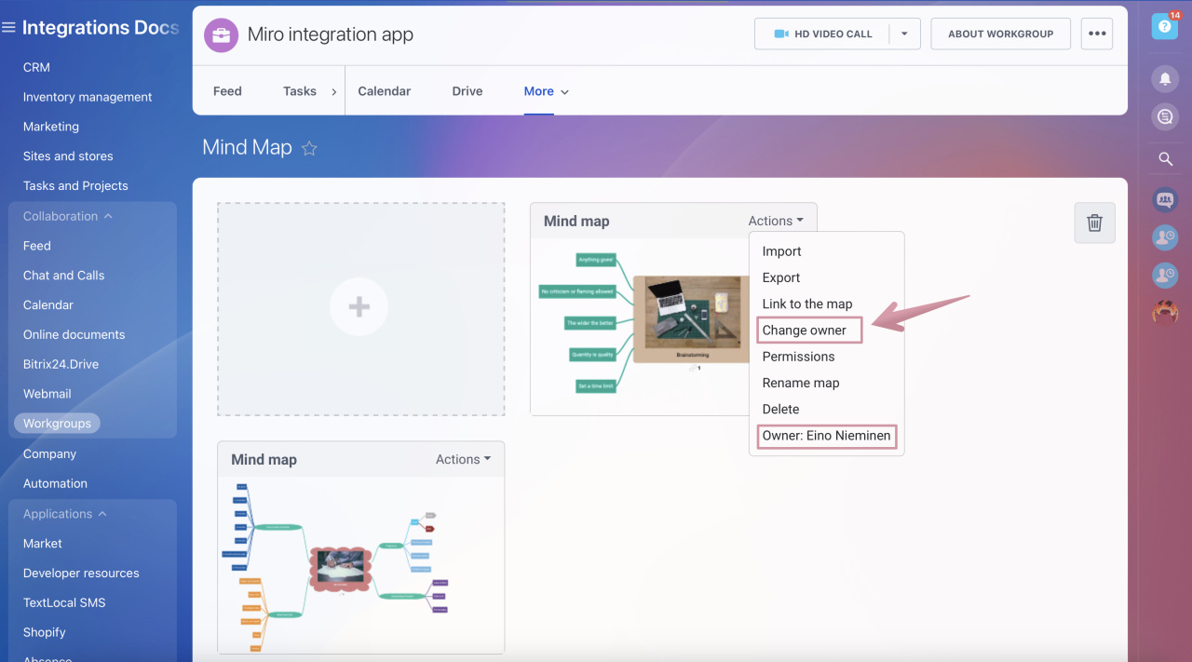1192x662 pixels.
Task: Click the plus icon to create mind map
Action: coord(359,307)
